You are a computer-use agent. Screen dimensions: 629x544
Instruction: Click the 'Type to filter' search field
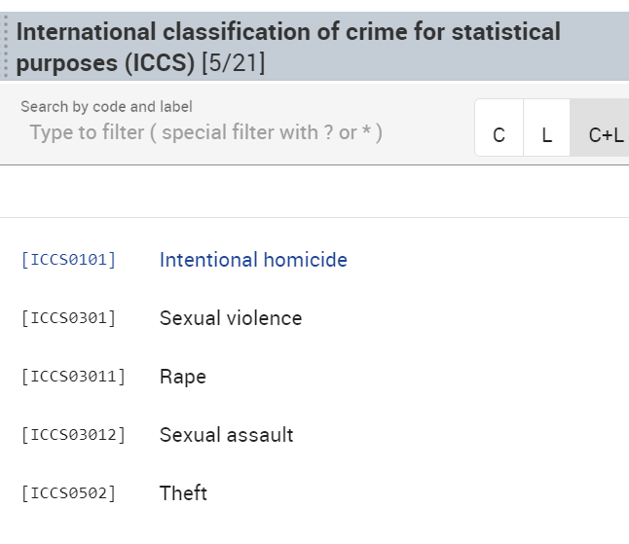(206, 132)
